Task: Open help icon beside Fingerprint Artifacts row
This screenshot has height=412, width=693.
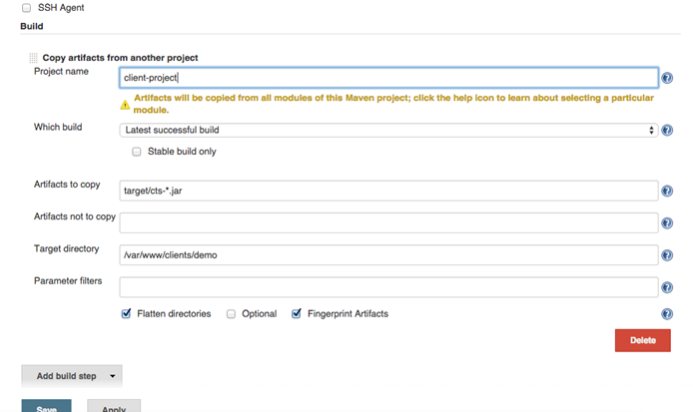Action: 666,314
